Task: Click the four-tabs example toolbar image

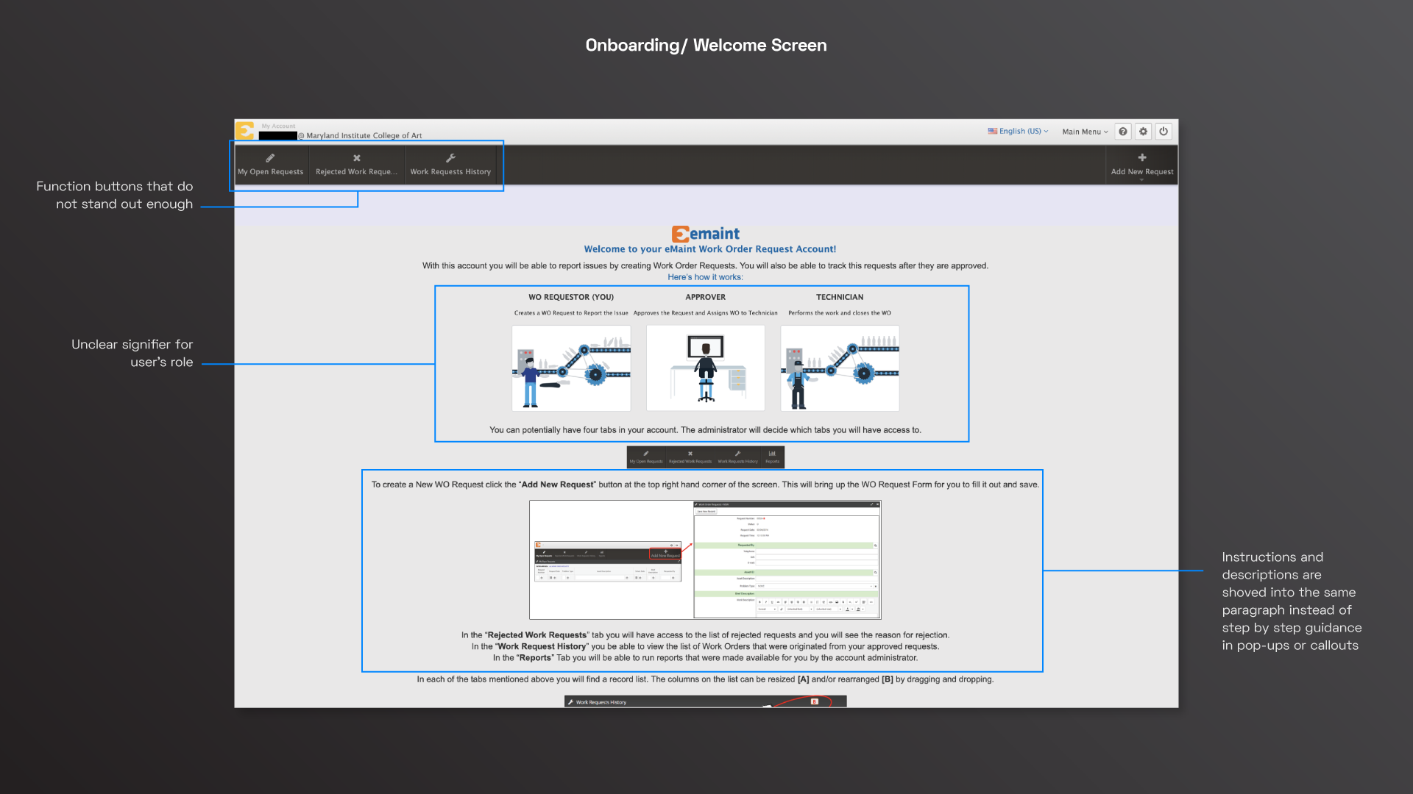Action: [x=706, y=457]
